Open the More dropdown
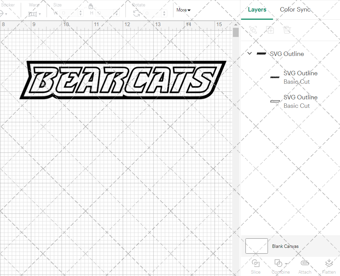This screenshot has width=340, height=276. (x=183, y=10)
